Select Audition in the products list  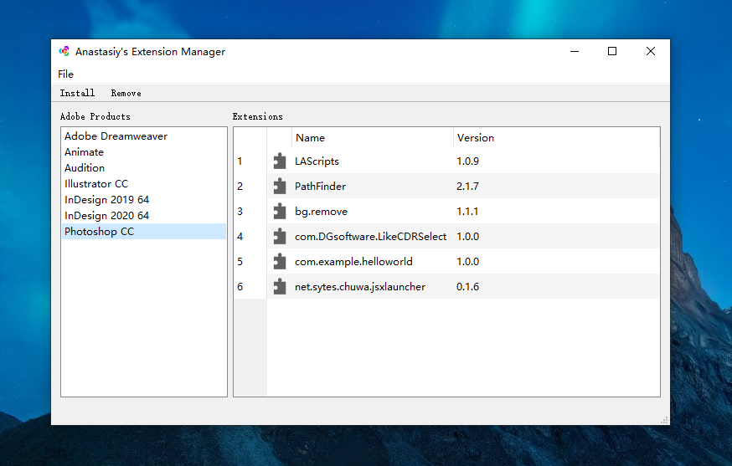[85, 168]
